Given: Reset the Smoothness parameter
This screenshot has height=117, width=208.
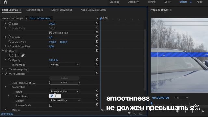Looking at the screenshot, I should 97,96.
